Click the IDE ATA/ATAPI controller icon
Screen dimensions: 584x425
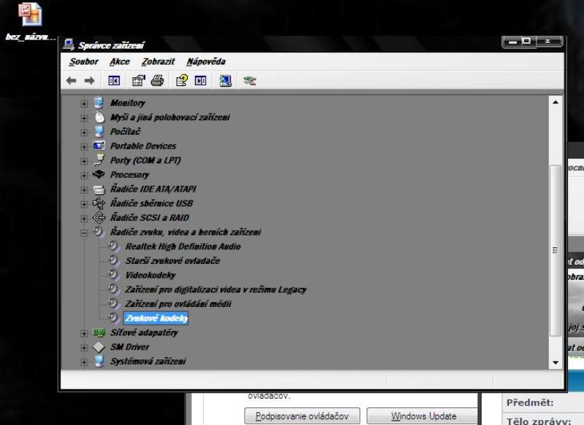tap(99, 190)
